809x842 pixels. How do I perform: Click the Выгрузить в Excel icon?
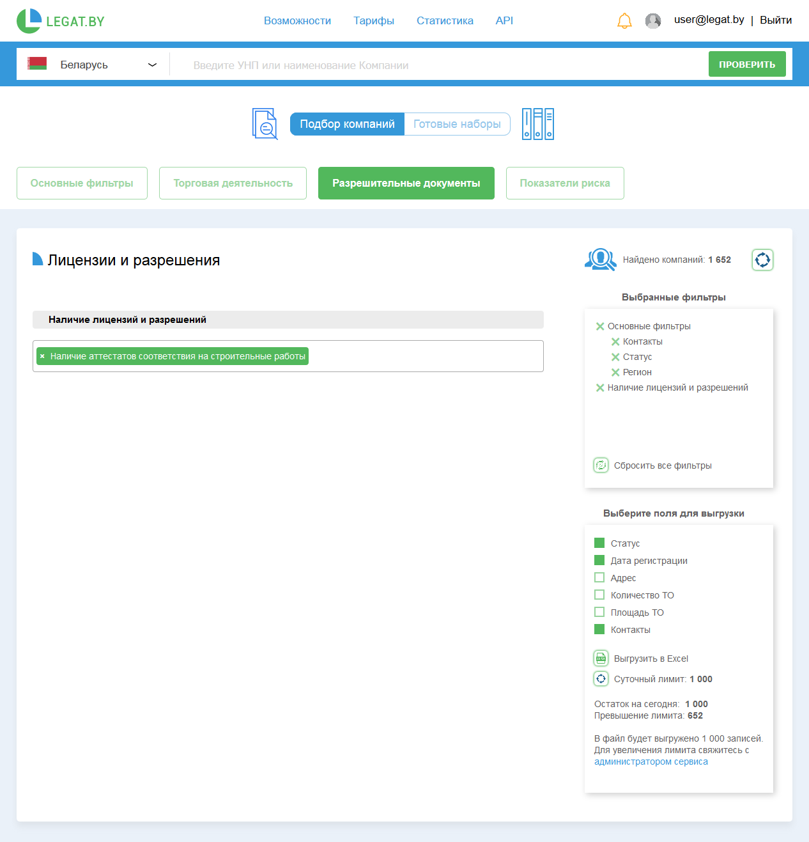click(601, 658)
